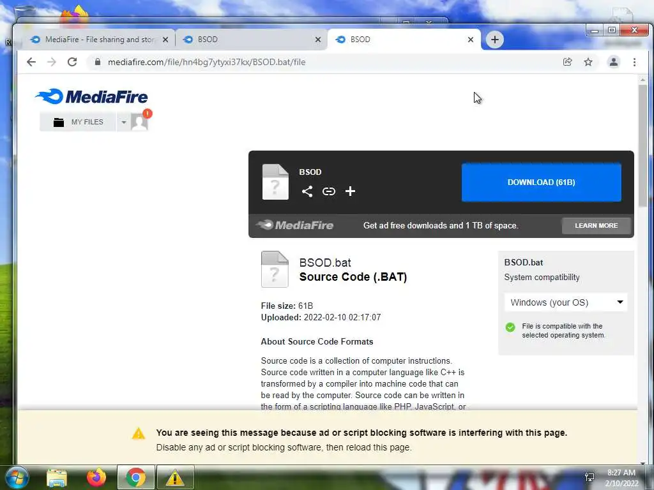
Task: Click the 'BSOD' title in dark panel
Action: point(310,172)
